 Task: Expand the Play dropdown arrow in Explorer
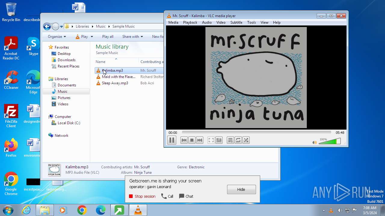pyautogui.click(x=92, y=37)
